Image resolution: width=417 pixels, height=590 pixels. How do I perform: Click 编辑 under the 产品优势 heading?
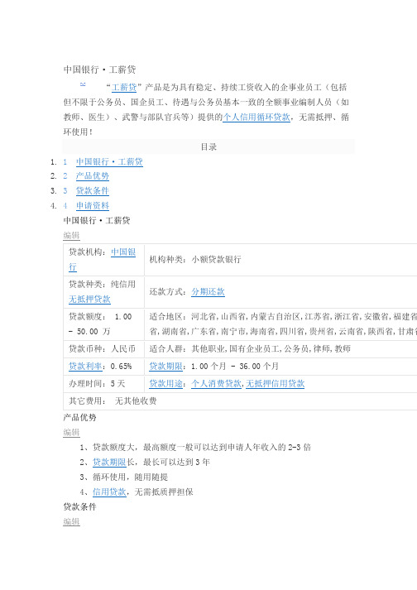[71, 432]
